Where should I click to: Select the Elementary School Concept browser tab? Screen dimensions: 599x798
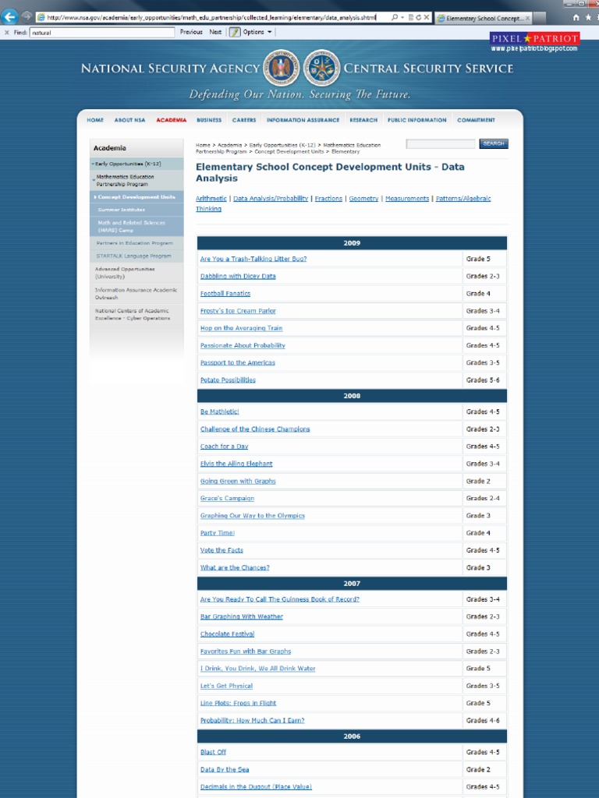[x=483, y=19]
